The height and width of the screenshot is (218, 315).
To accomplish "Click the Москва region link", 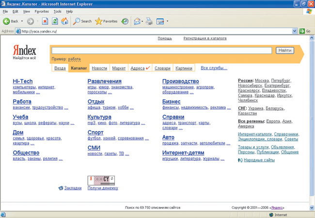I will [262, 81].
